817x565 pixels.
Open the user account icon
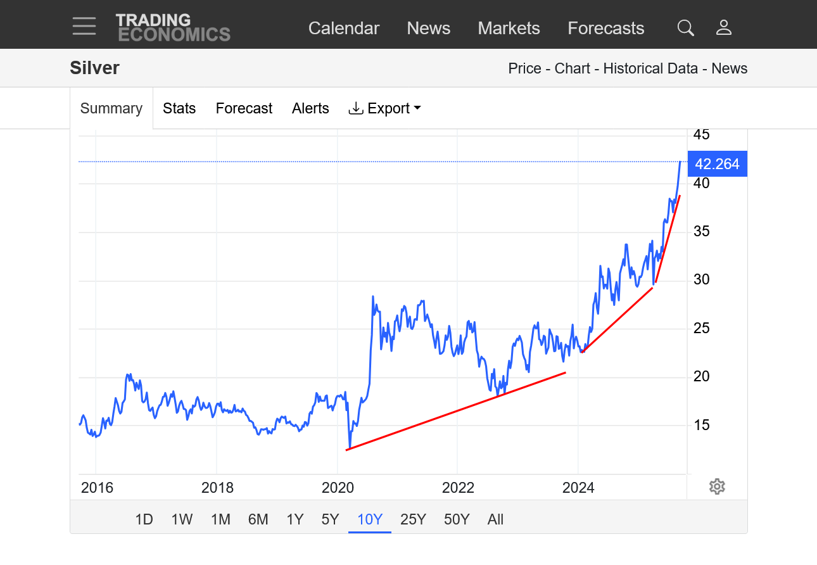point(723,28)
